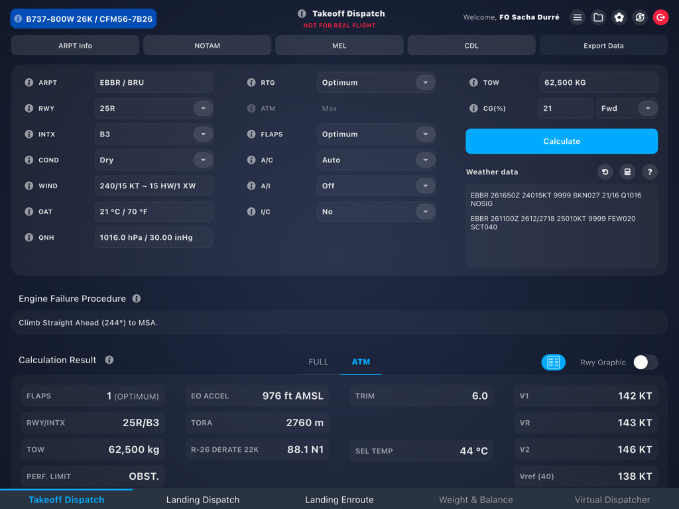Viewport: 679px width, 509px height.
Task: Refresh weather data with the reload icon
Action: tap(605, 172)
